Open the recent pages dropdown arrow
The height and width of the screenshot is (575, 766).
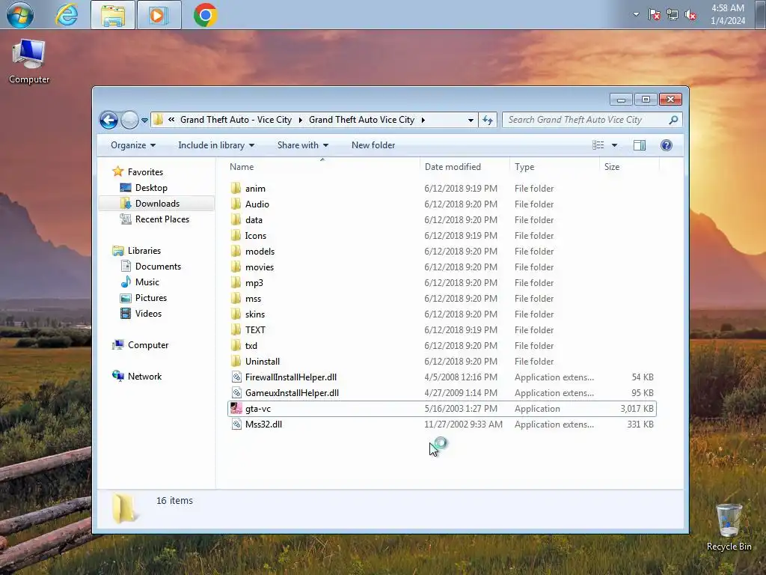click(144, 121)
